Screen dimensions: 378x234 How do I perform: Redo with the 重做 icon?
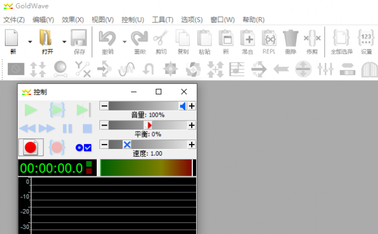[x=140, y=42]
